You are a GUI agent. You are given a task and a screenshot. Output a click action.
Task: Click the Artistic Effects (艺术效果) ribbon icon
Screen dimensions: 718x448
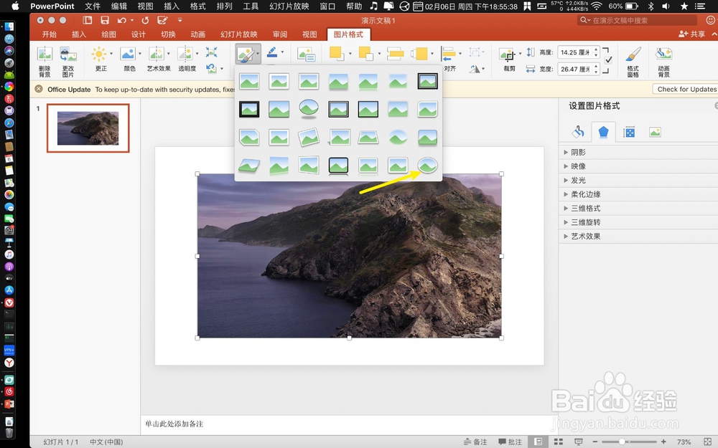click(x=157, y=54)
